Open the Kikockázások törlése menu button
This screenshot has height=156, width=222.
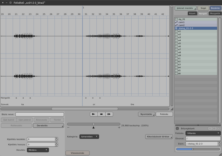(x=159, y=137)
